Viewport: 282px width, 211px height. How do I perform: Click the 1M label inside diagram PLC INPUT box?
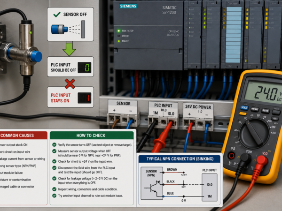coord(210,196)
